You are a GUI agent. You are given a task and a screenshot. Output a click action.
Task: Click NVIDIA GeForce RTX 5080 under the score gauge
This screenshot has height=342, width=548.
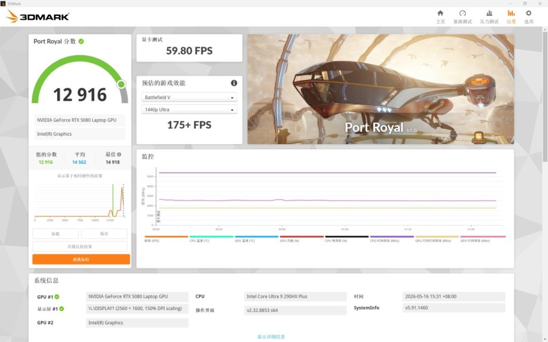click(x=80, y=120)
